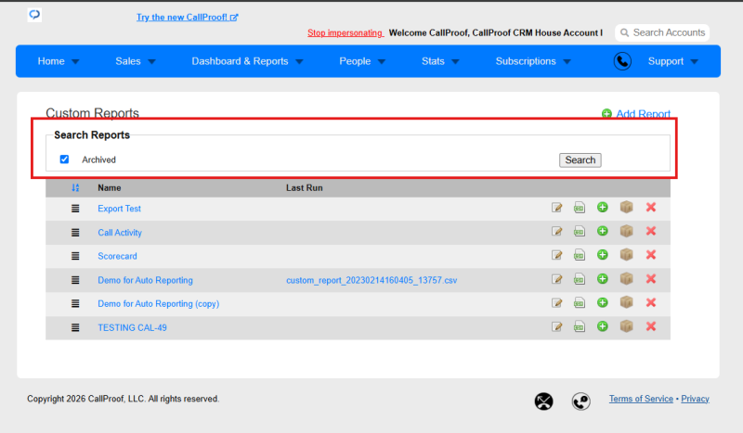Click the archive box icon for Export Test
The width and height of the screenshot is (743, 433).
coord(626,207)
